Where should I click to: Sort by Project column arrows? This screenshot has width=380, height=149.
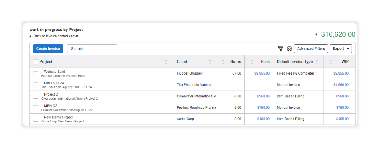pos(166,62)
